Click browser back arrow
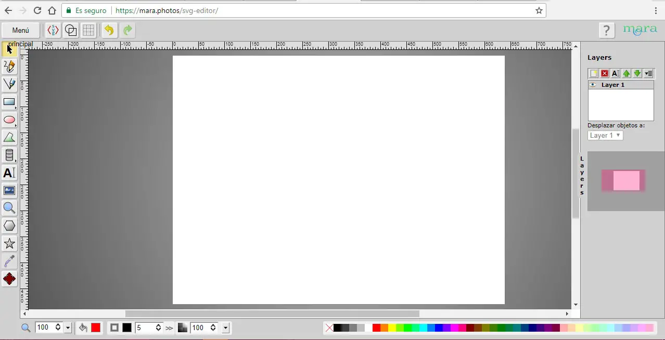This screenshot has height=340, width=665. [8, 10]
